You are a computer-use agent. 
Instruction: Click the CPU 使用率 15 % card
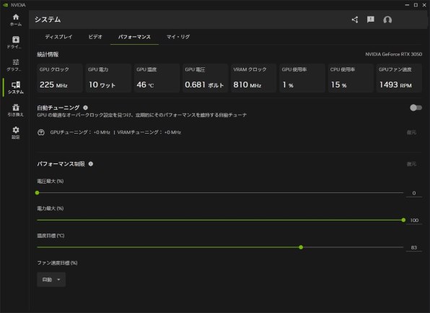coord(351,78)
